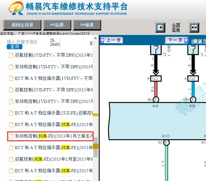
Task: Open 巡航控制(1VD-FTV、不带 DPF)(2013年 entry
Action: click(54, 55)
